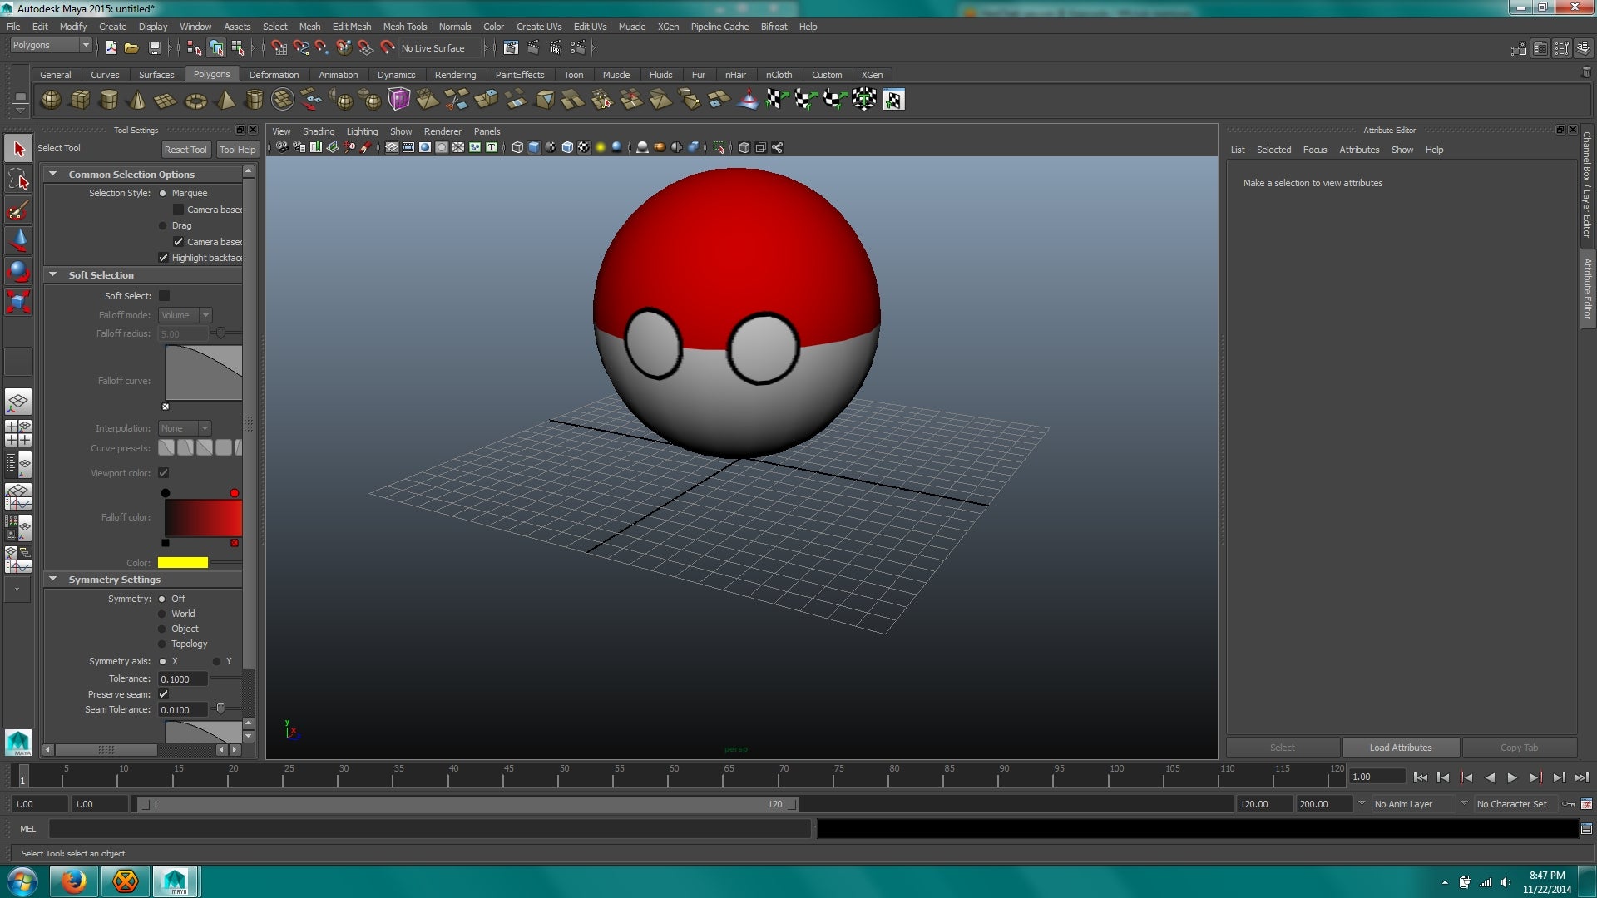Click the Tool Help button

click(x=237, y=150)
